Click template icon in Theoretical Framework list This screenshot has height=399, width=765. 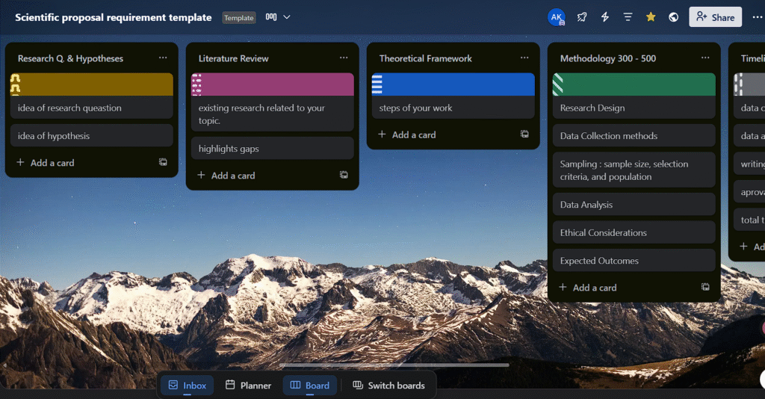coord(524,134)
